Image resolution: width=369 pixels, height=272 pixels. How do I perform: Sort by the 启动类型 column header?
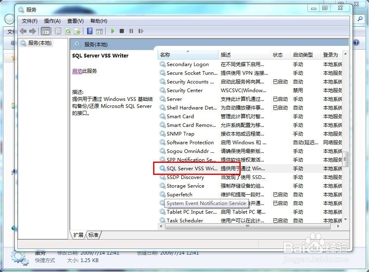305,55
